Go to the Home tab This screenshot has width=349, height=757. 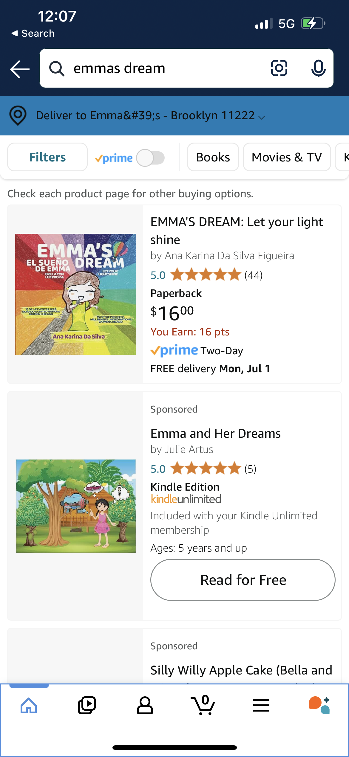[29, 706]
